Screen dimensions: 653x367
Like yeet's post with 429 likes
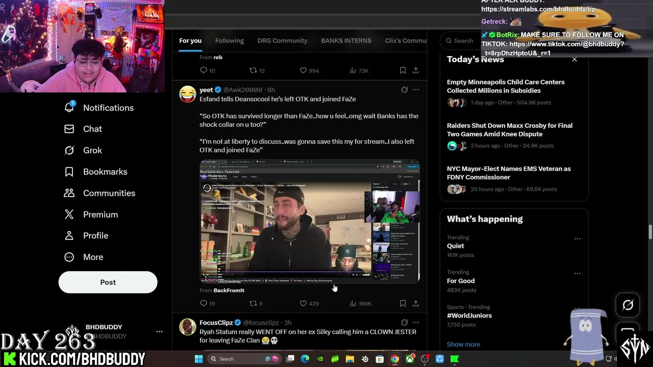coord(303,303)
